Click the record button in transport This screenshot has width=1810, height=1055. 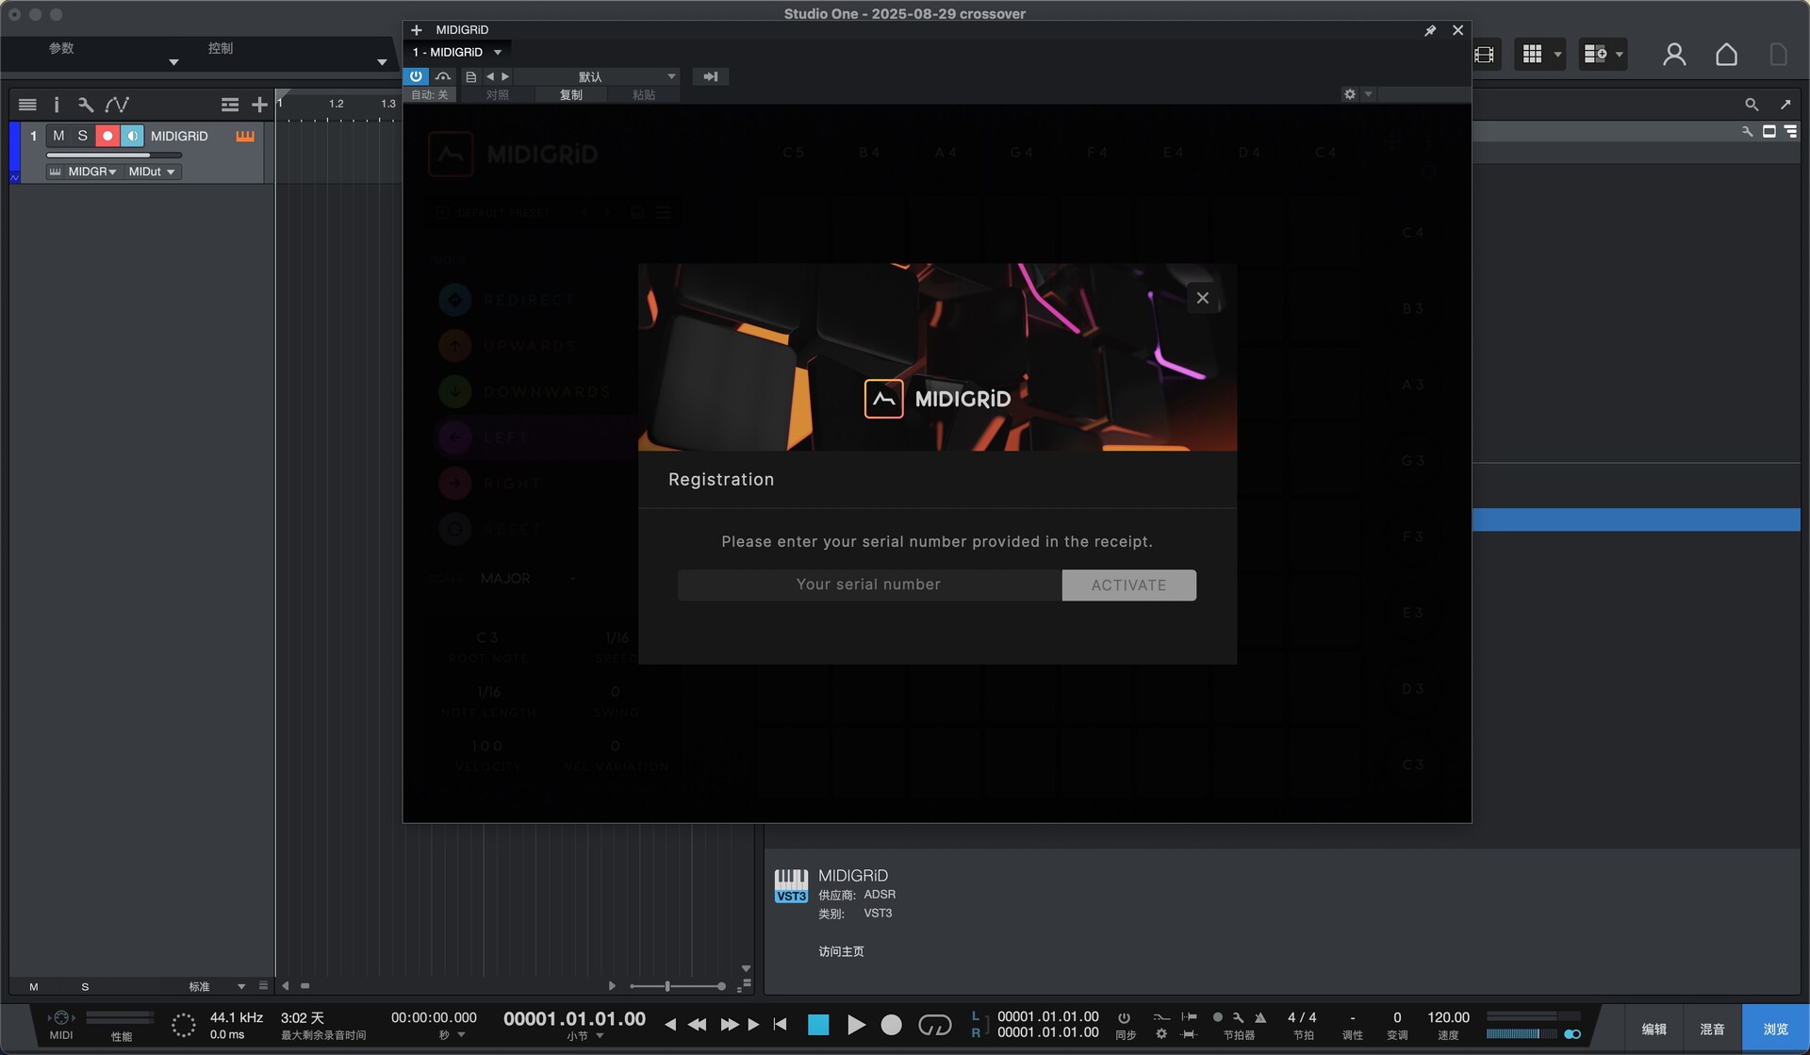(891, 1025)
